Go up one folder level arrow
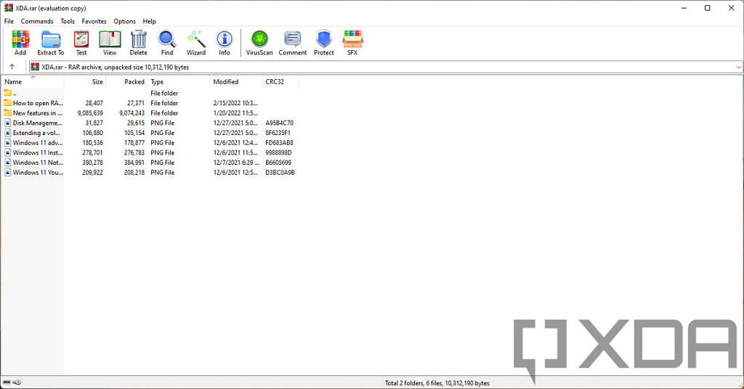Viewport: 744px width, 389px height. pos(12,67)
